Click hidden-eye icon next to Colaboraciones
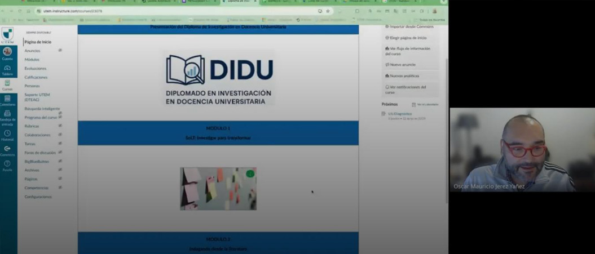 (60, 134)
